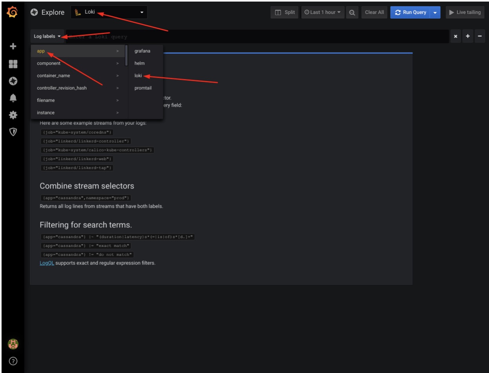Click the Combine stream selectors heading
The width and height of the screenshot is (489, 373).
click(x=87, y=186)
